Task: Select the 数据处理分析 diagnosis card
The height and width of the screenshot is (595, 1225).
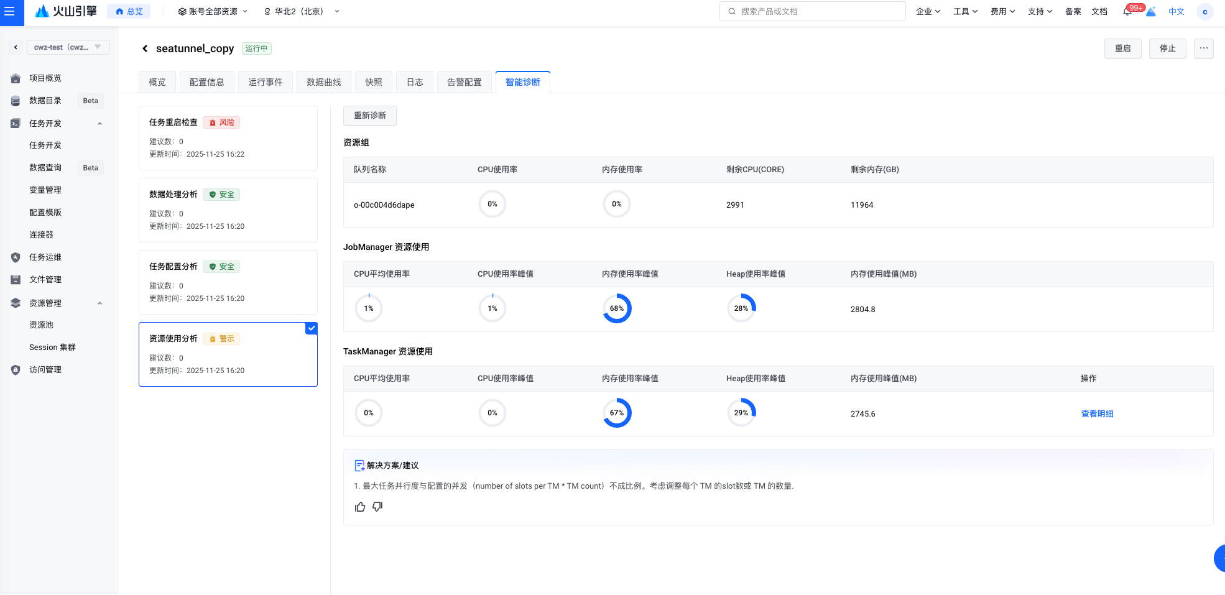Action: coord(228,210)
